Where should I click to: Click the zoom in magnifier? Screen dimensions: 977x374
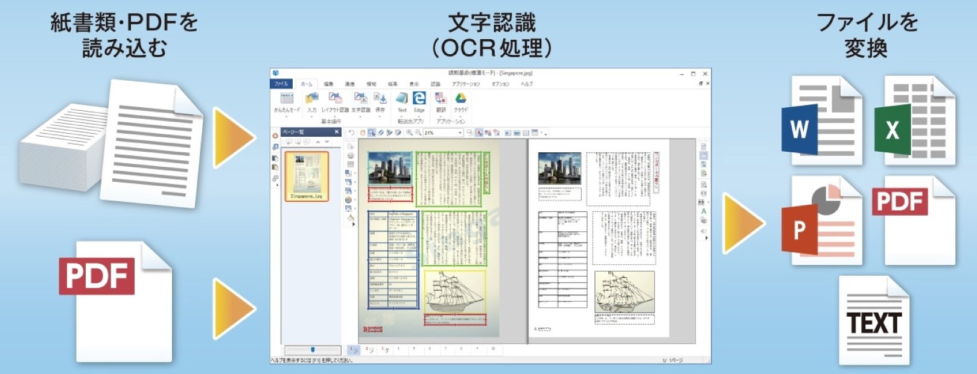click(x=409, y=132)
